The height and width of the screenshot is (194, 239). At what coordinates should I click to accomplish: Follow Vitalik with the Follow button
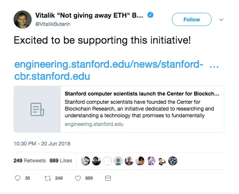[192, 20]
